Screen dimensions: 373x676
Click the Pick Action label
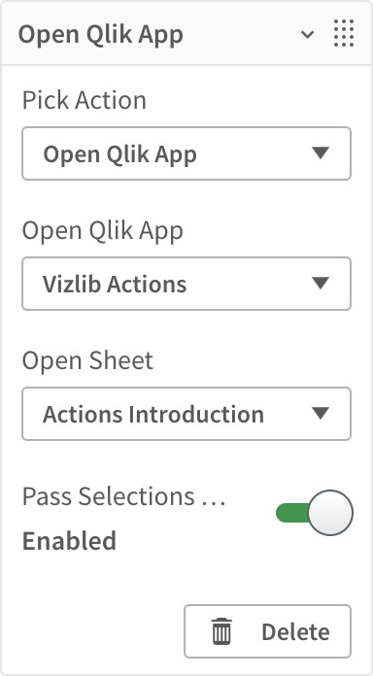click(85, 100)
